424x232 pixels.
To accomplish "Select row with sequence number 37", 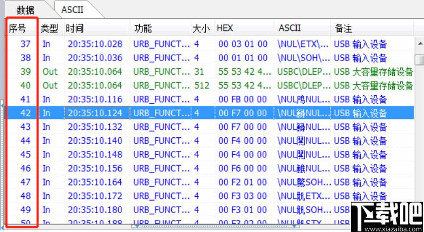I will [x=210, y=44].
